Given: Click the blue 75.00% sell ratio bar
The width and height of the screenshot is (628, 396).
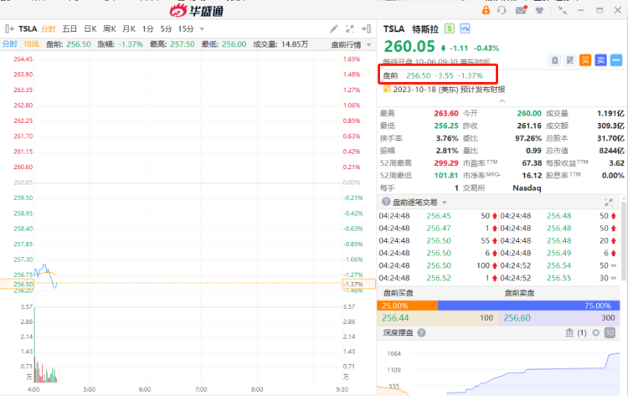Looking at the screenshot, I should pyautogui.click(x=528, y=306).
